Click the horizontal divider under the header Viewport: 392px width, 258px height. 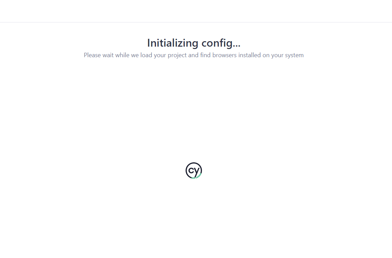pos(196,22)
